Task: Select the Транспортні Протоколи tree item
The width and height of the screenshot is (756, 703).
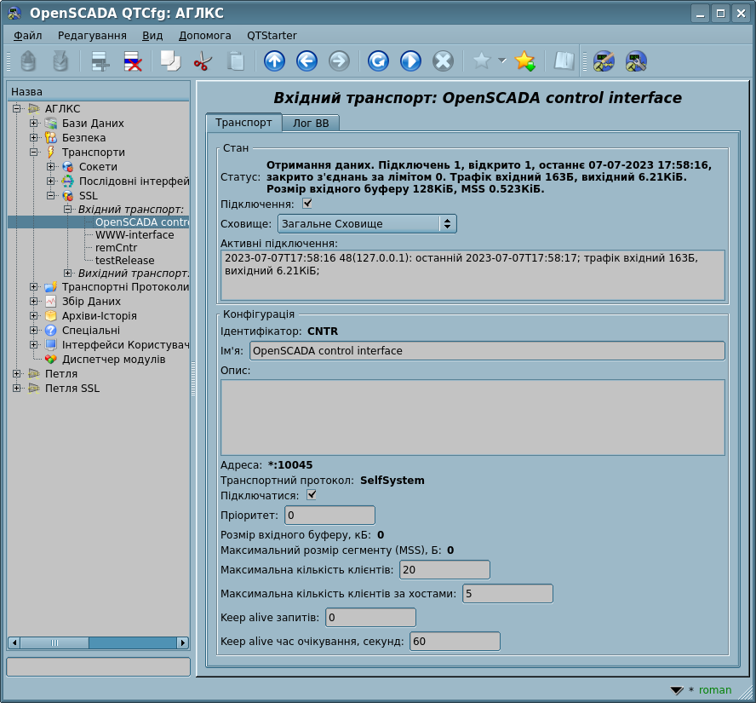Action: (125, 287)
